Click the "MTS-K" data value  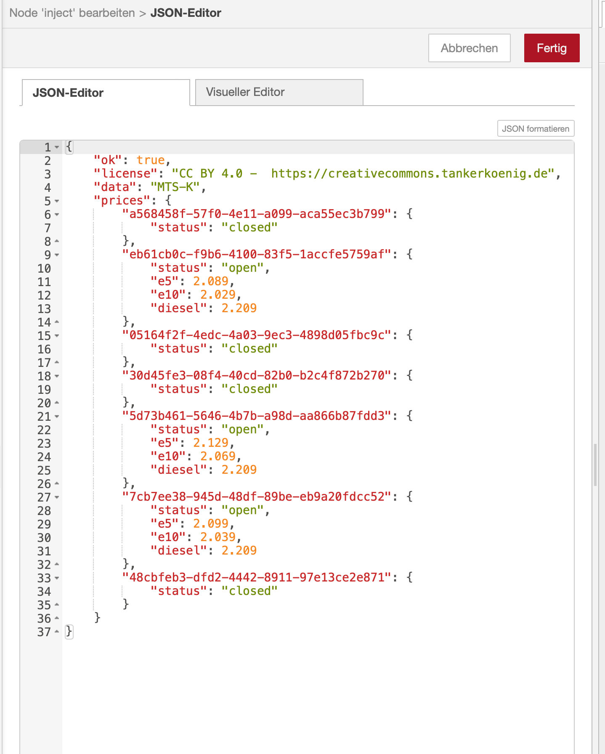pyautogui.click(x=175, y=187)
